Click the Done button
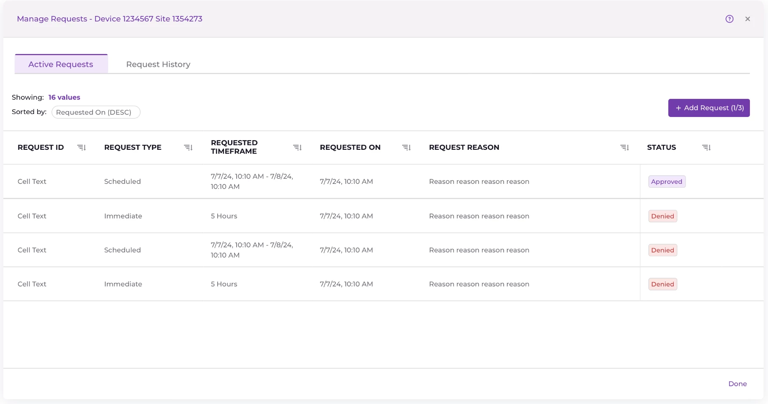 click(737, 384)
